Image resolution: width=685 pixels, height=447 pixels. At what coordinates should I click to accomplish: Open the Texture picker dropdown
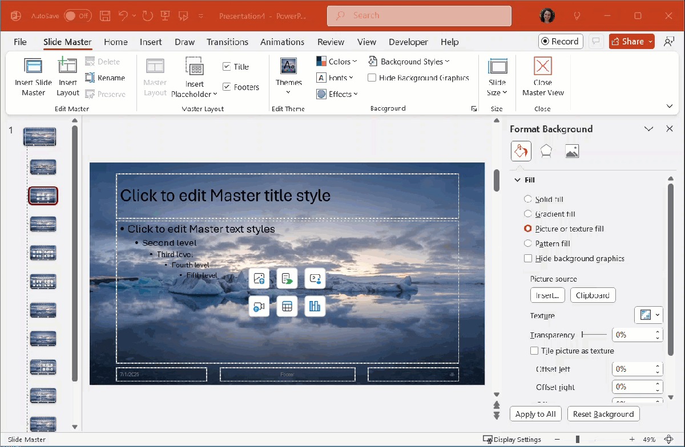pos(649,315)
